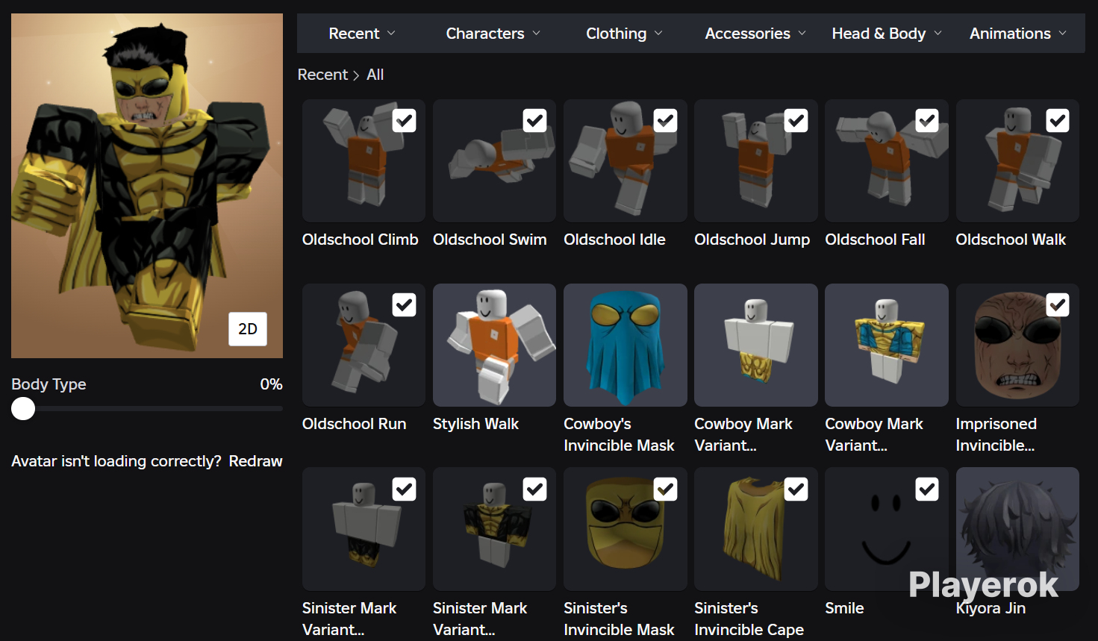Select the Oldschool Climb animation thumbnail

click(364, 160)
